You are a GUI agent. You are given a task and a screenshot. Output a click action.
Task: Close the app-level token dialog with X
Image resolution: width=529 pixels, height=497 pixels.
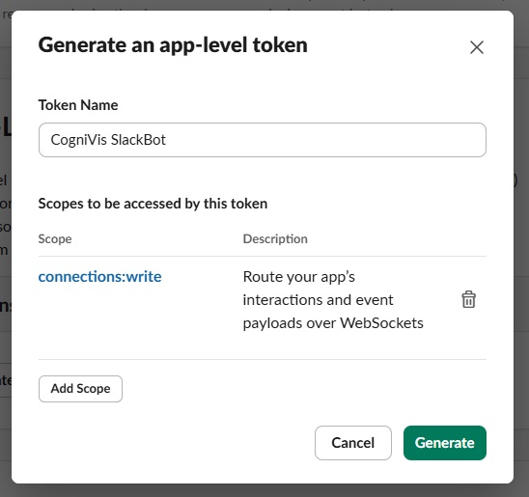[477, 47]
